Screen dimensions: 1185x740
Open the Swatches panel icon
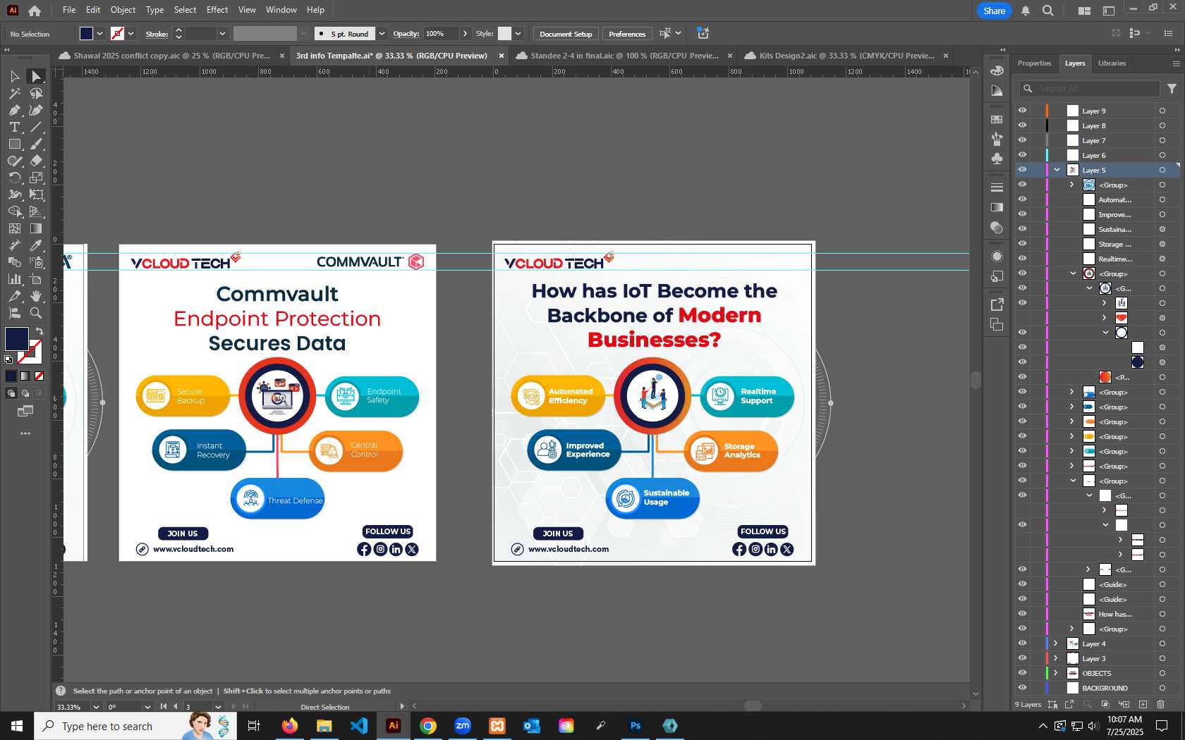click(997, 120)
